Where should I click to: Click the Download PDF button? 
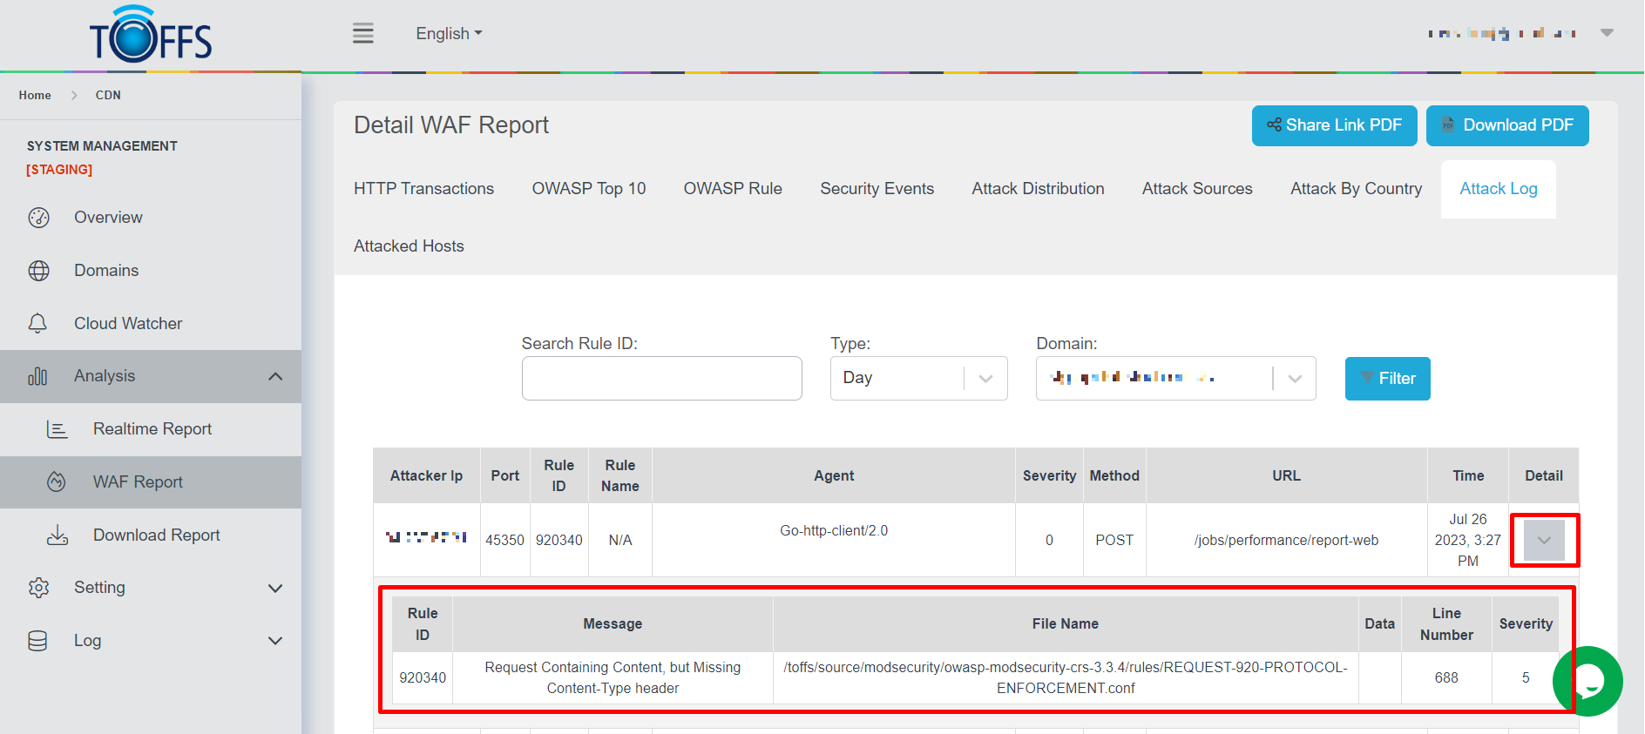click(1506, 125)
